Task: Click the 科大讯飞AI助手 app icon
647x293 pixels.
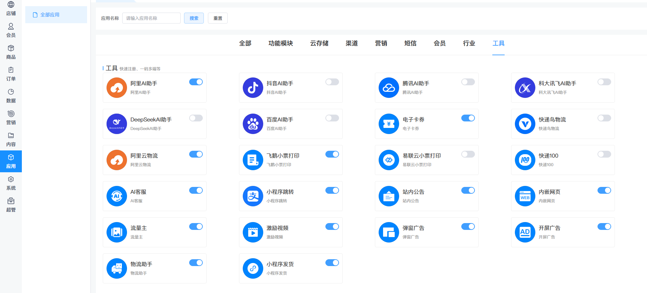Action: (525, 88)
